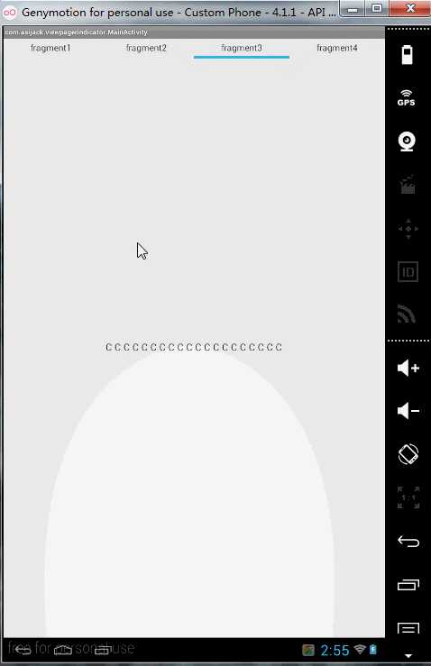Click the network signal widget icon
The width and height of the screenshot is (431, 666).
(x=407, y=315)
